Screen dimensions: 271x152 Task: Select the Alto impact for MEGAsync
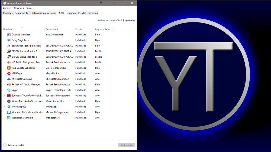pyautogui.click(x=97, y=73)
